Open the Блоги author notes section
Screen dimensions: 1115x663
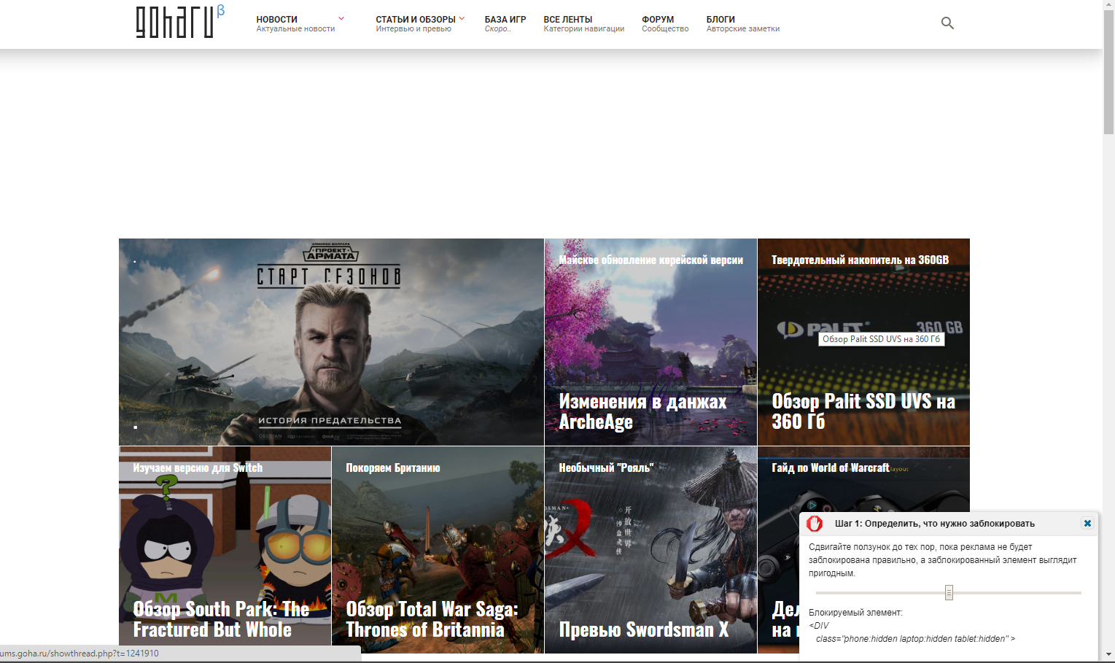tap(742, 24)
